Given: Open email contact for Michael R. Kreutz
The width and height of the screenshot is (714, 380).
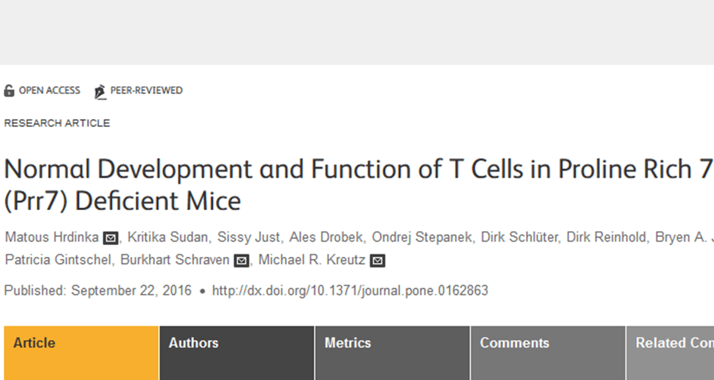Looking at the screenshot, I should [x=376, y=260].
